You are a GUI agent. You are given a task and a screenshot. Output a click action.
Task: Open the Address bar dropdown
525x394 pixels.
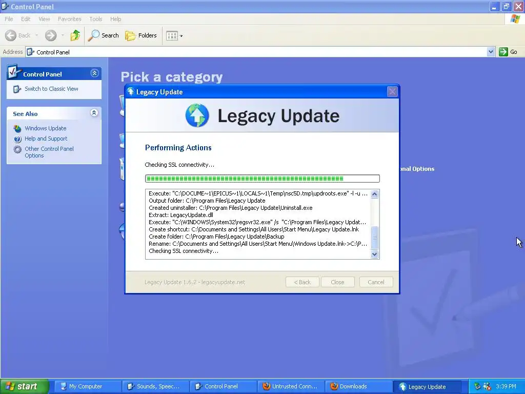tap(491, 52)
